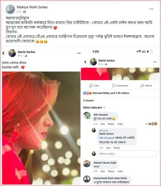Hide Mahadi Hasan Sajib's wow comment

120,171
